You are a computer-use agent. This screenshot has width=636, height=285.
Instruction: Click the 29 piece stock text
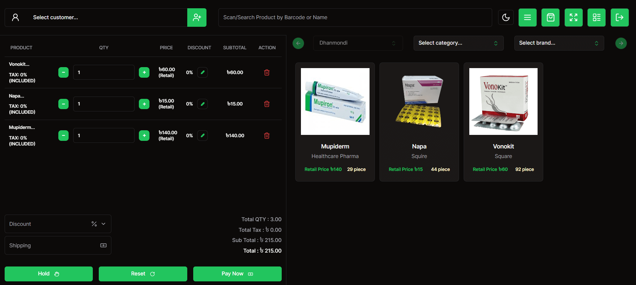(356, 169)
